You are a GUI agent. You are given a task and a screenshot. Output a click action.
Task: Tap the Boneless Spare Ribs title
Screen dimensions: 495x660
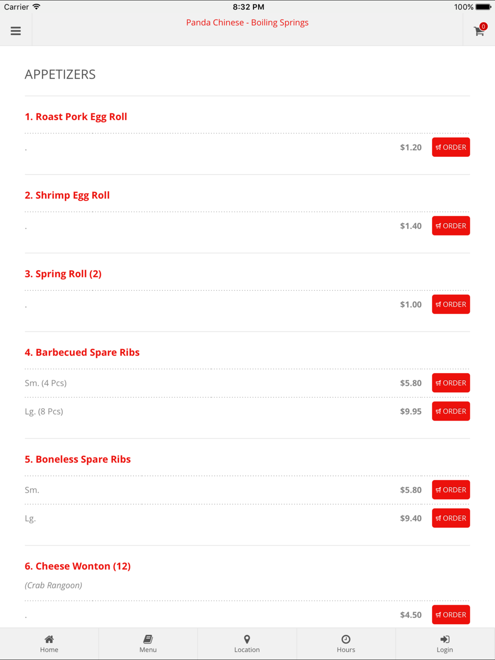tap(78, 459)
